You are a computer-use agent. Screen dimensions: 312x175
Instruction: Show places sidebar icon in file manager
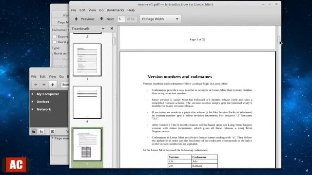(x=34, y=132)
